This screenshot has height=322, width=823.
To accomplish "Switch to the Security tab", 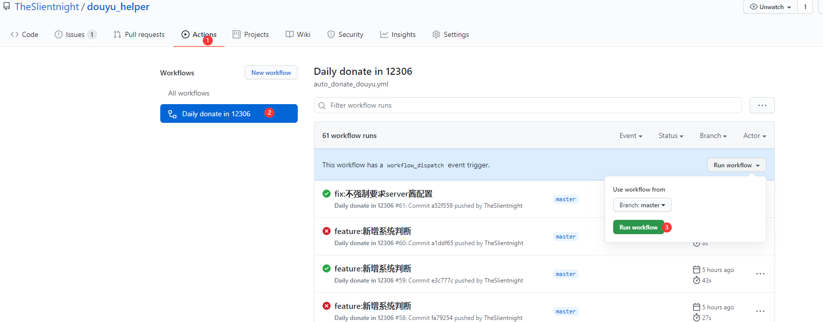I will (345, 34).
